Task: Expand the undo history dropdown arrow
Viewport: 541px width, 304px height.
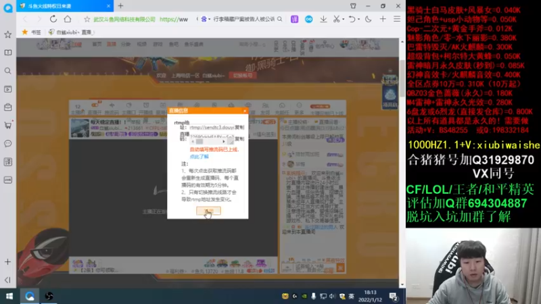Action: (x=358, y=20)
